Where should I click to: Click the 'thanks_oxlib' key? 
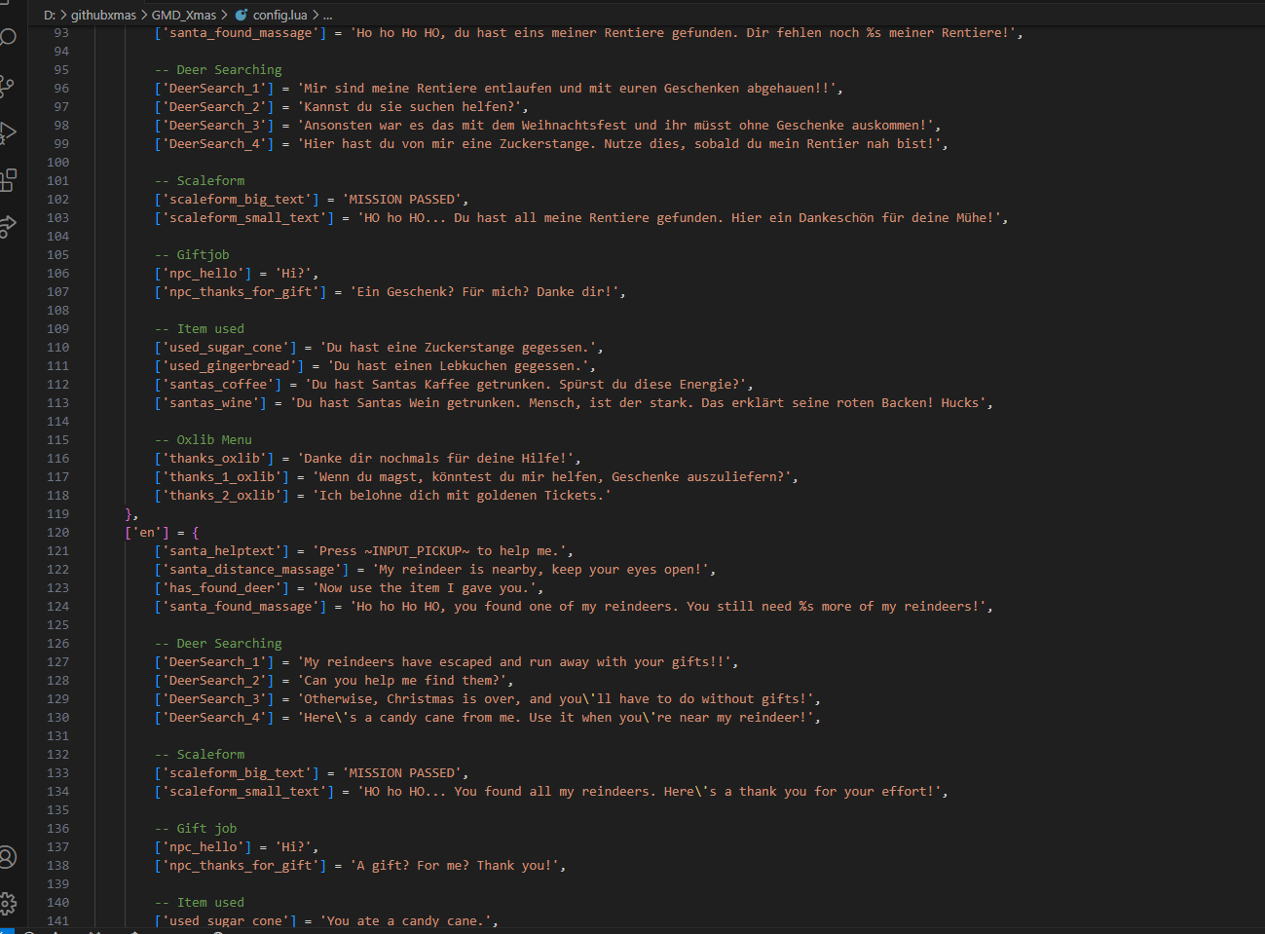pyautogui.click(x=214, y=459)
